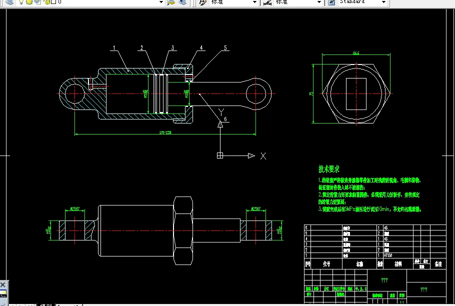Select the 代号 header cell in title block

pos(326,264)
